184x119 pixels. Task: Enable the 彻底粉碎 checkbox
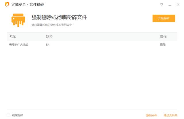tap(8, 115)
